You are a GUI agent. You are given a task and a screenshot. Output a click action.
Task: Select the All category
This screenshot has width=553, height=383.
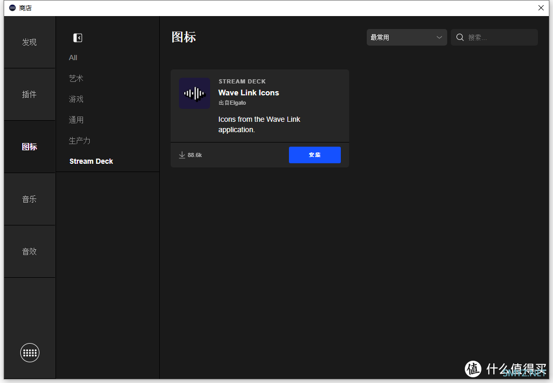coord(73,58)
